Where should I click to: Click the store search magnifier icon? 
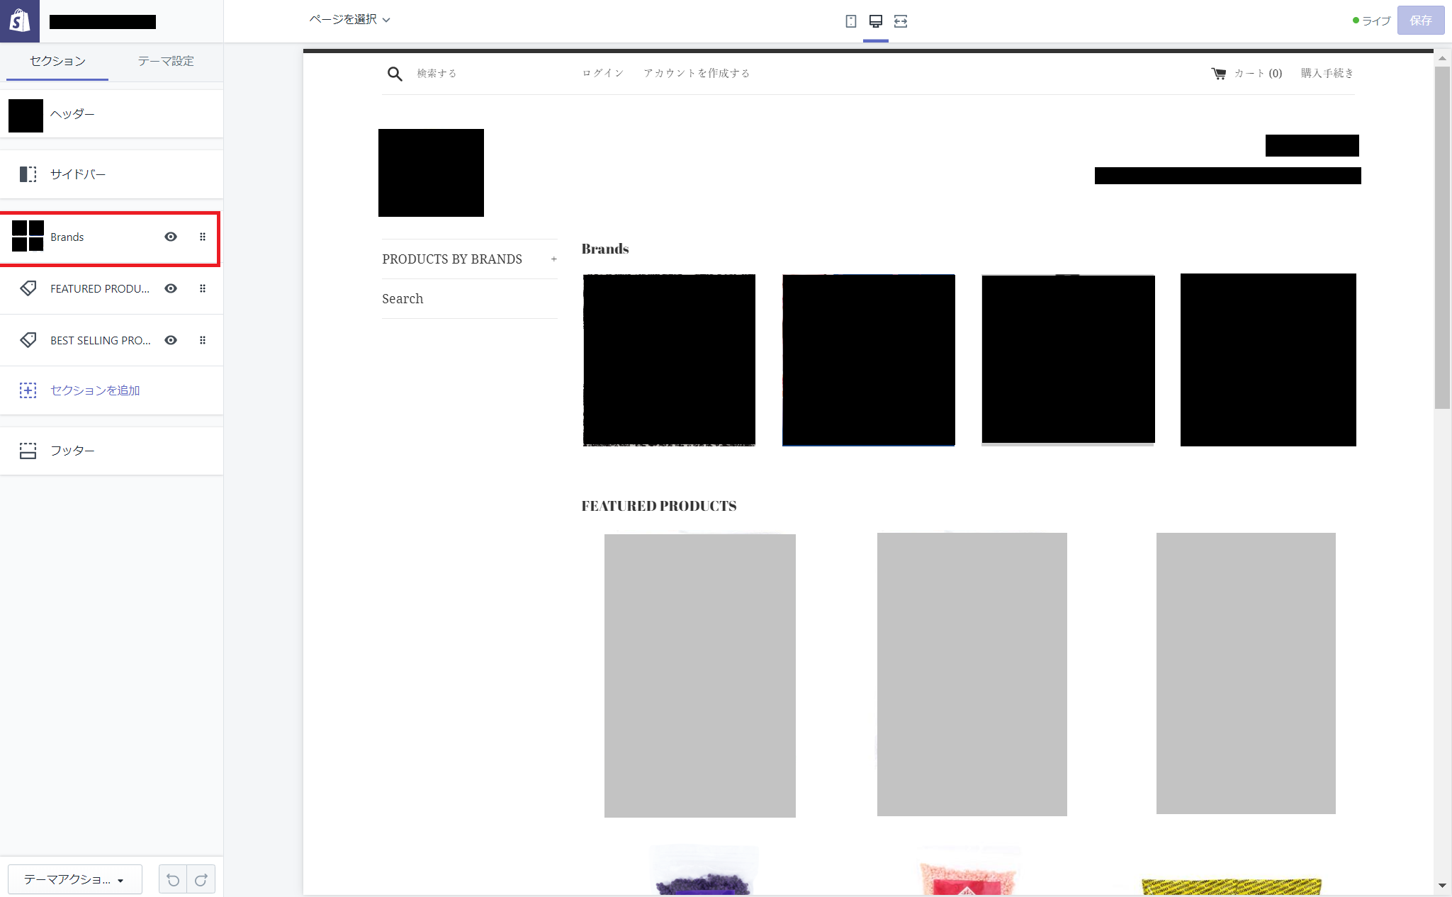[x=395, y=74]
